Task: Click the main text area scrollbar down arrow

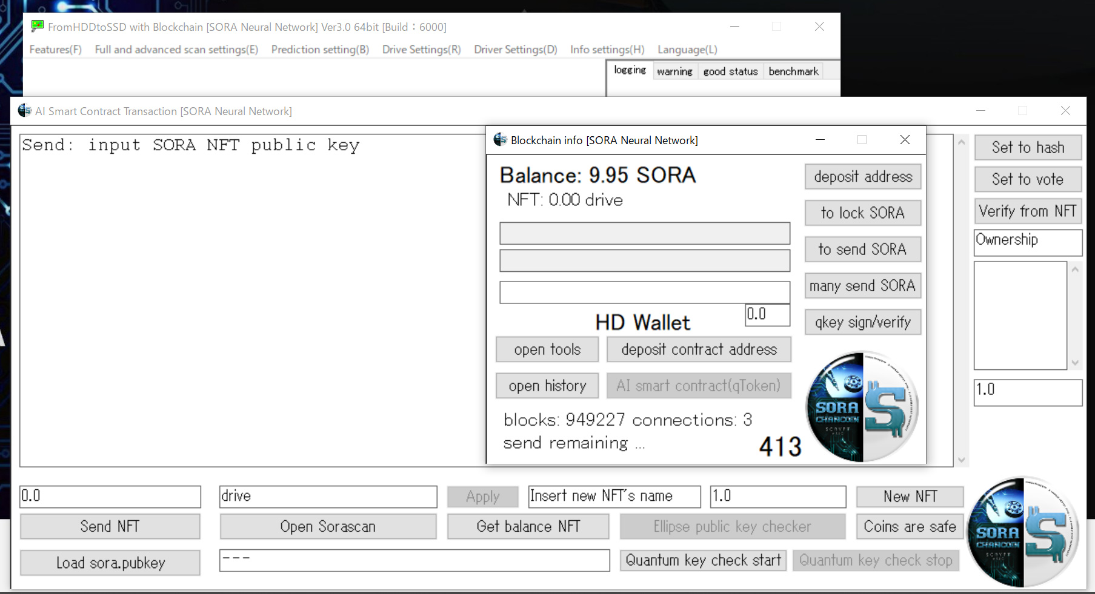Action: point(962,460)
